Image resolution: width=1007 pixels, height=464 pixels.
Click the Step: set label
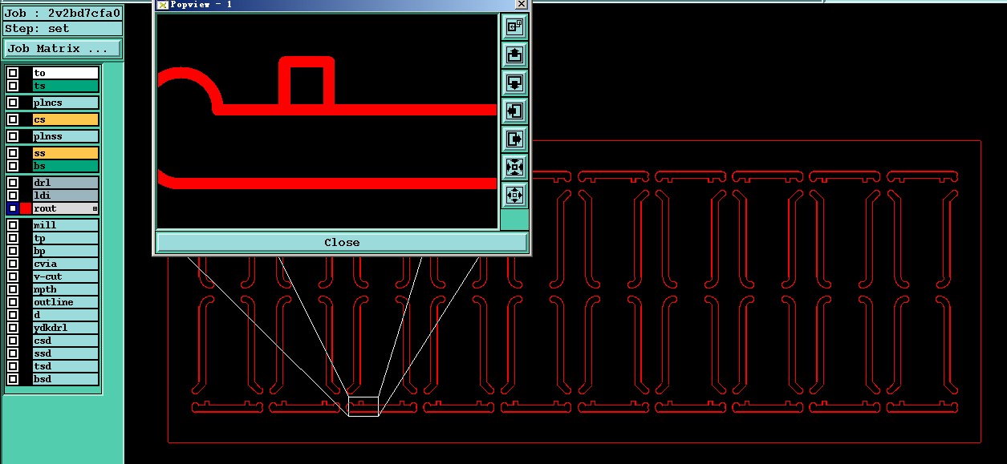[x=63, y=29]
